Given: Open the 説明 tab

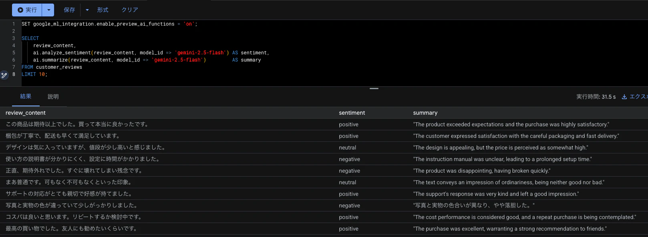Looking at the screenshot, I should [53, 97].
